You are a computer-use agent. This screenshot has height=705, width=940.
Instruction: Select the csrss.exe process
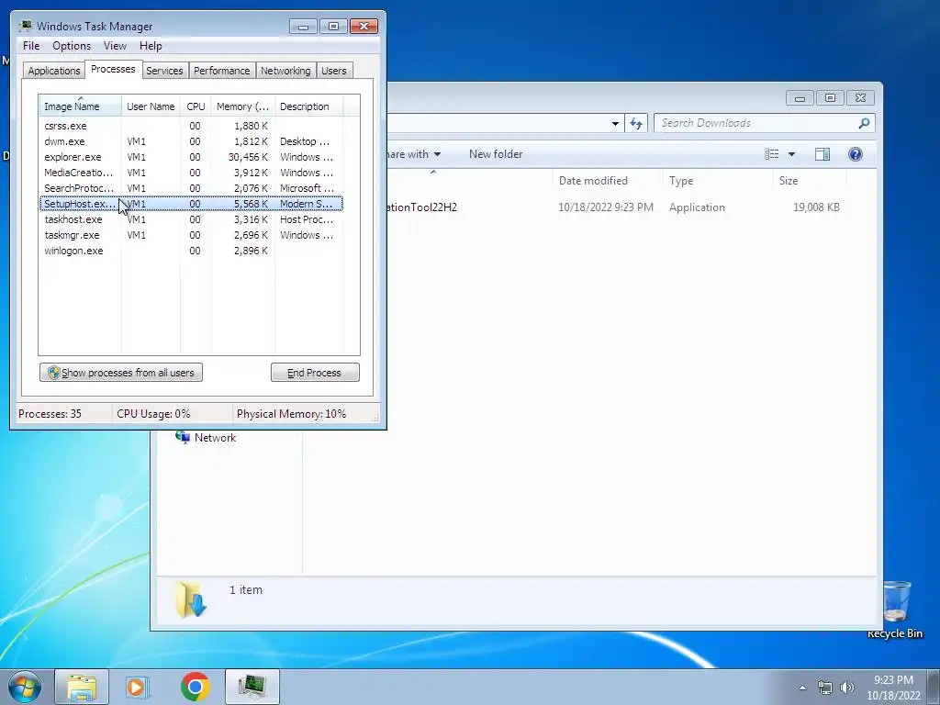click(x=191, y=126)
